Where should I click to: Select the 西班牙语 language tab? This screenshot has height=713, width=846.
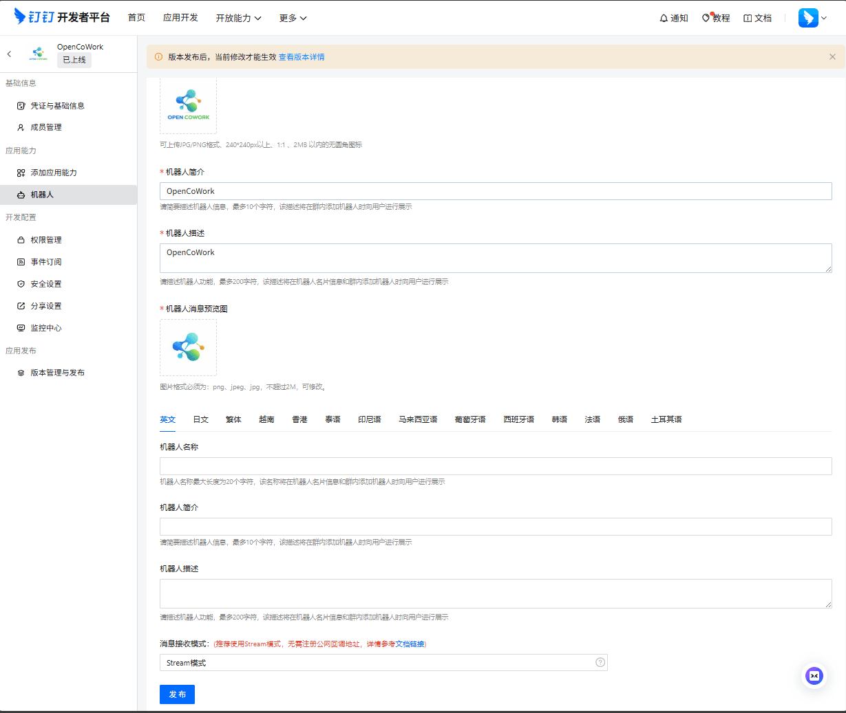point(518,419)
